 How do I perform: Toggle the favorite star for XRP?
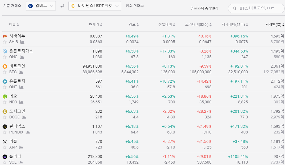pyautogui.click(x=5, y=147)
